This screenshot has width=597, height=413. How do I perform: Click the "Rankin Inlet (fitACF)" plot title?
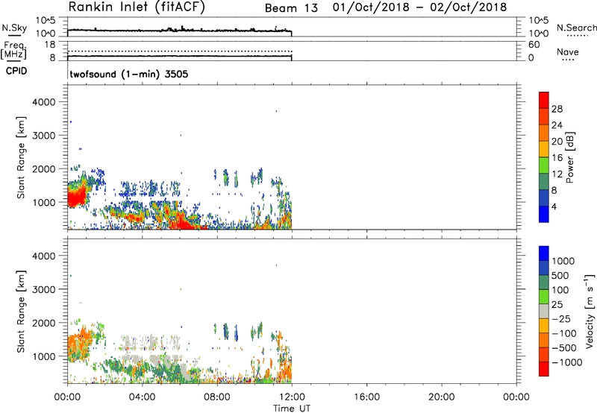coord(137,7)
